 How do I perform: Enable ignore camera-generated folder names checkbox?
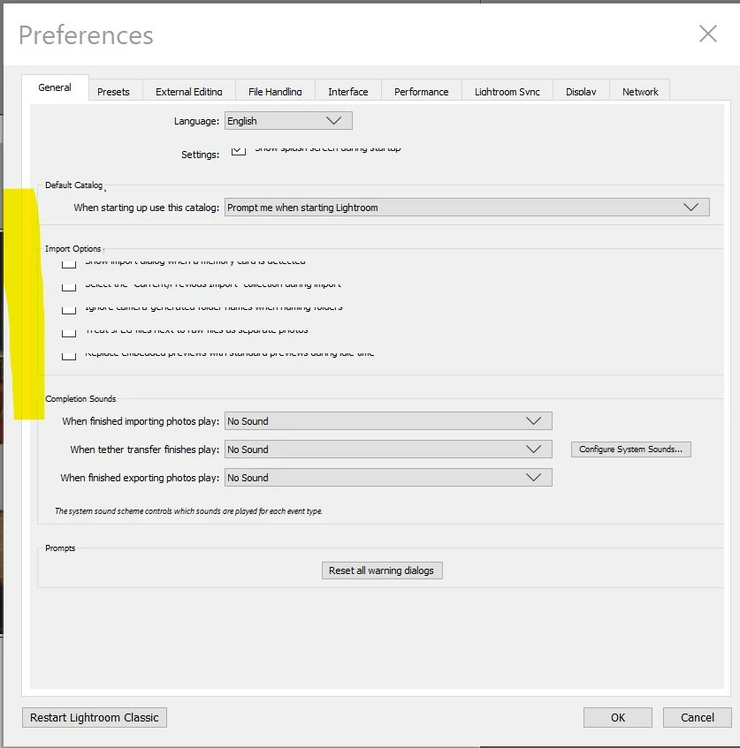tap(69, 310)
